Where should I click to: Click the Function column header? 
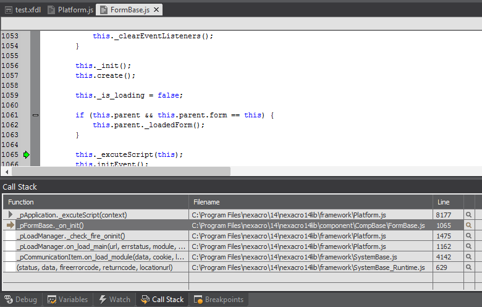(x=96, y=202)
